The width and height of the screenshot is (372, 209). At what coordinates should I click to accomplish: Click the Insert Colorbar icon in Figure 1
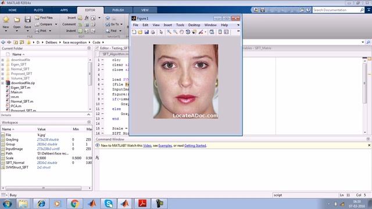220,32
